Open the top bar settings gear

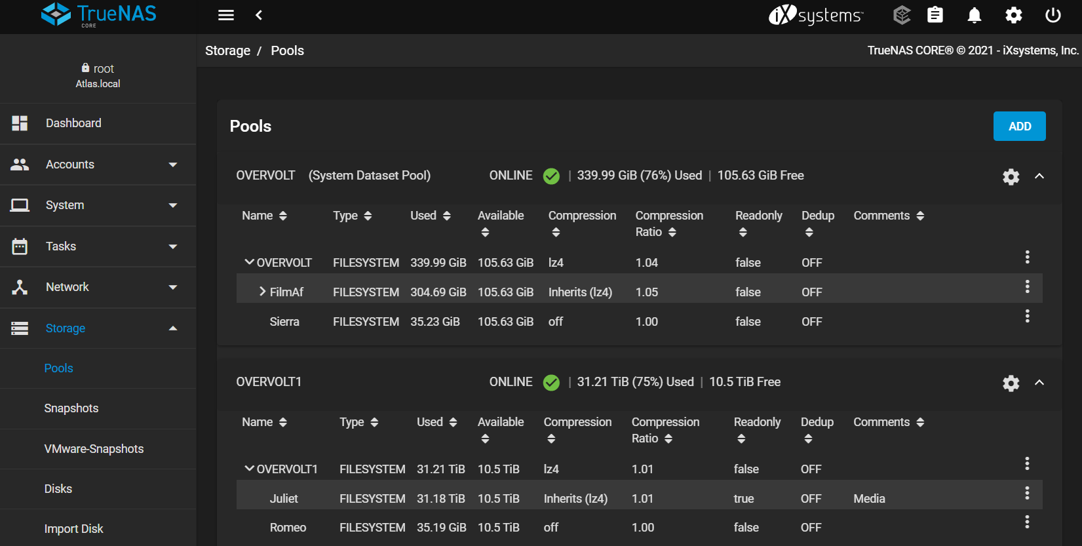[1014, 15]
